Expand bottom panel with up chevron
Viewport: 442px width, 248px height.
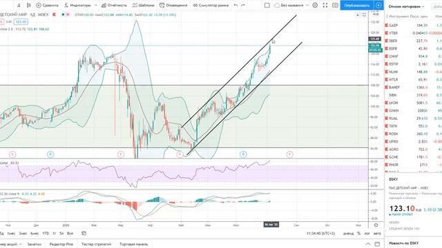(368, 244)
